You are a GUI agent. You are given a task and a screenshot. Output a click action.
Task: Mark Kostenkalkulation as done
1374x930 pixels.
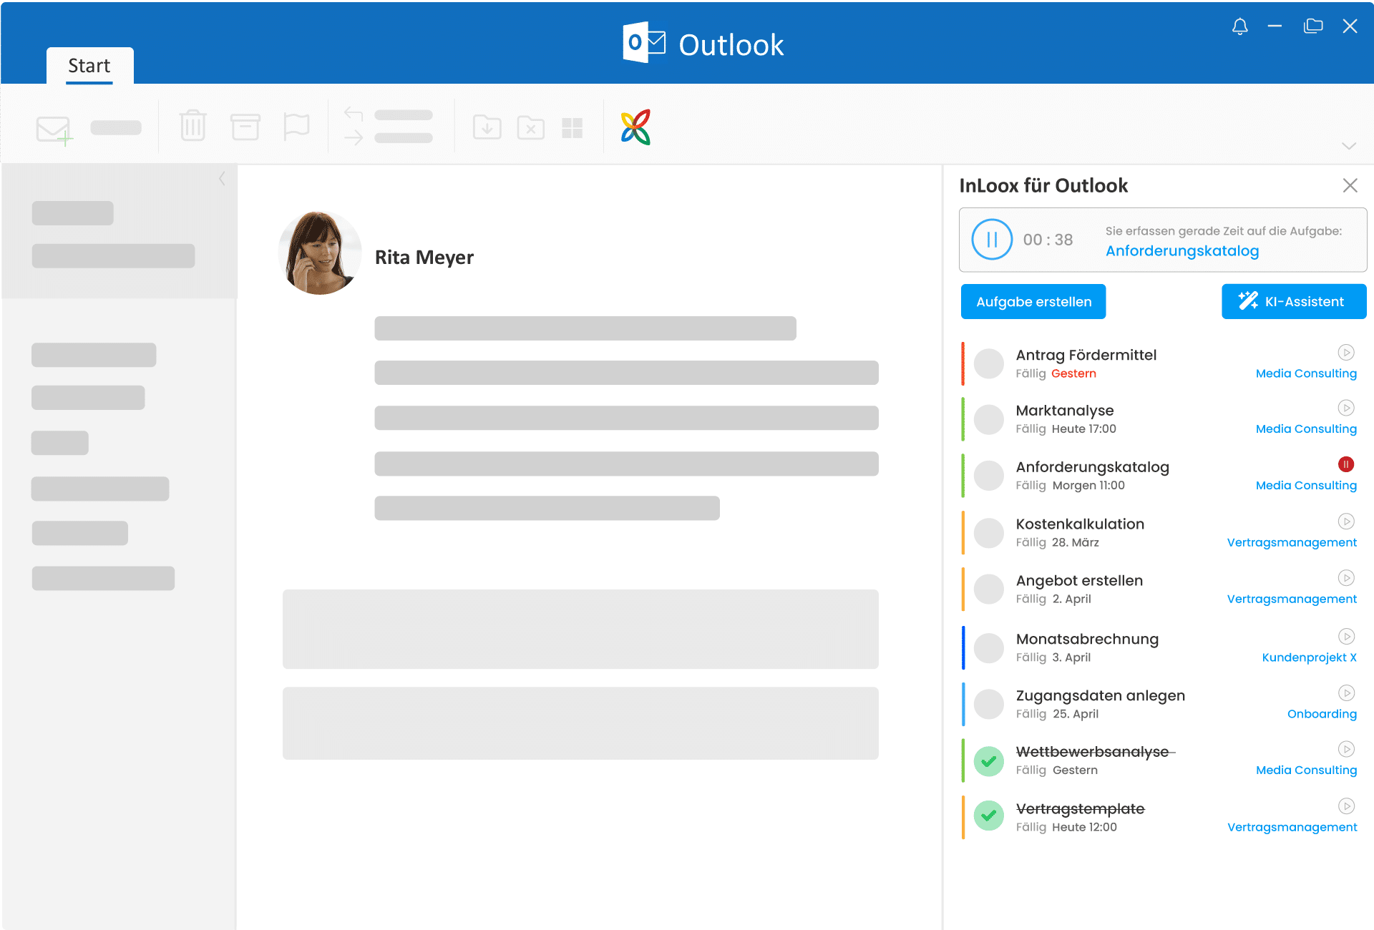989,533
